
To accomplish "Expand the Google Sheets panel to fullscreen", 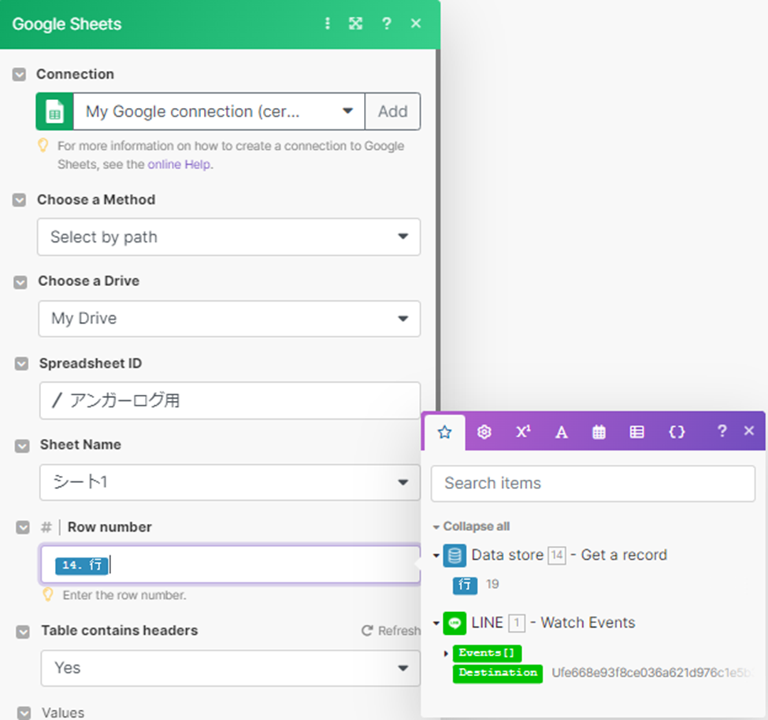I will [355, 24].
